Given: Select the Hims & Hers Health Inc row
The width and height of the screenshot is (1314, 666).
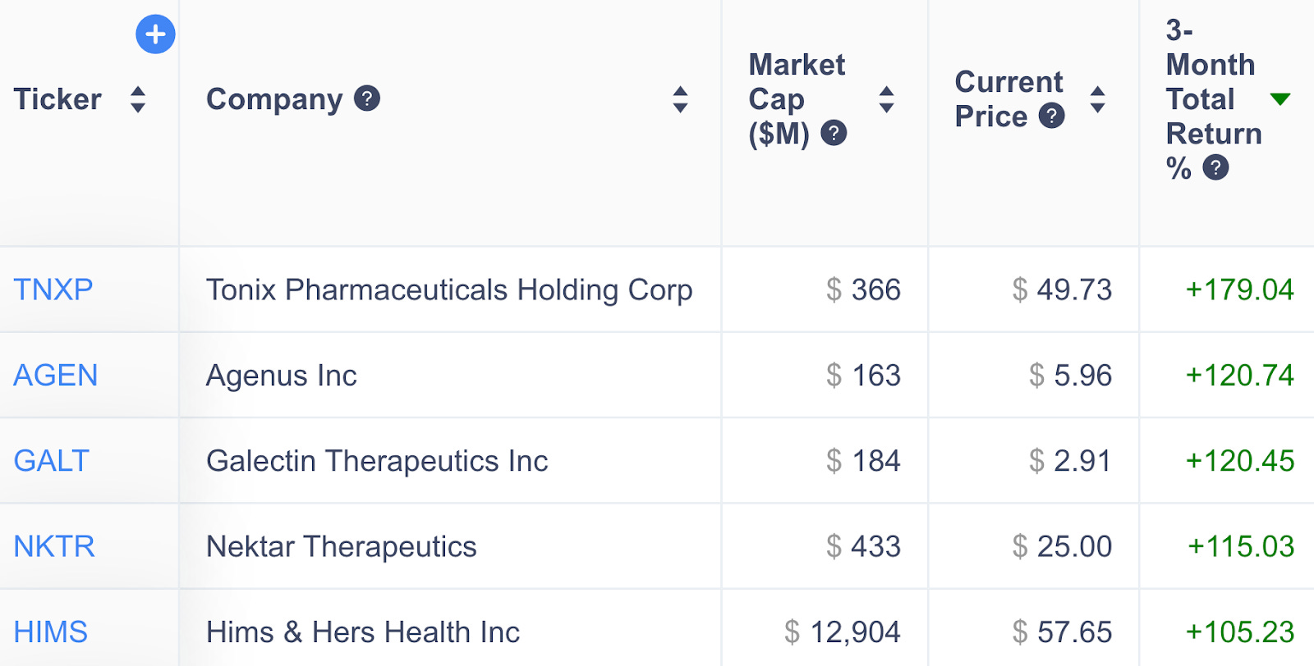Looking at the screenshot, I should coord(363,632).
